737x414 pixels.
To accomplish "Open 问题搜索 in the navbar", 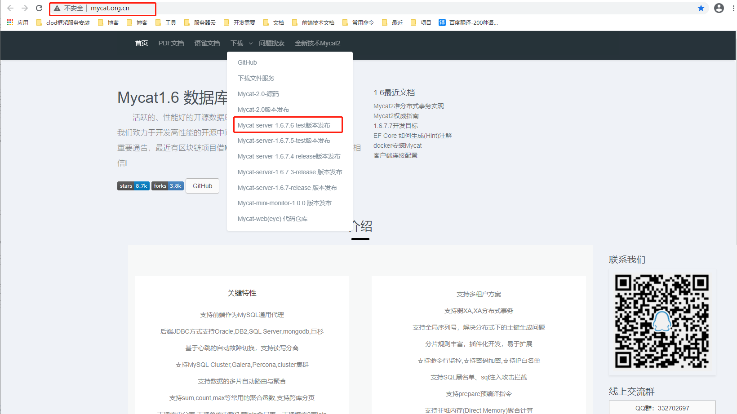I will [271, 43].
